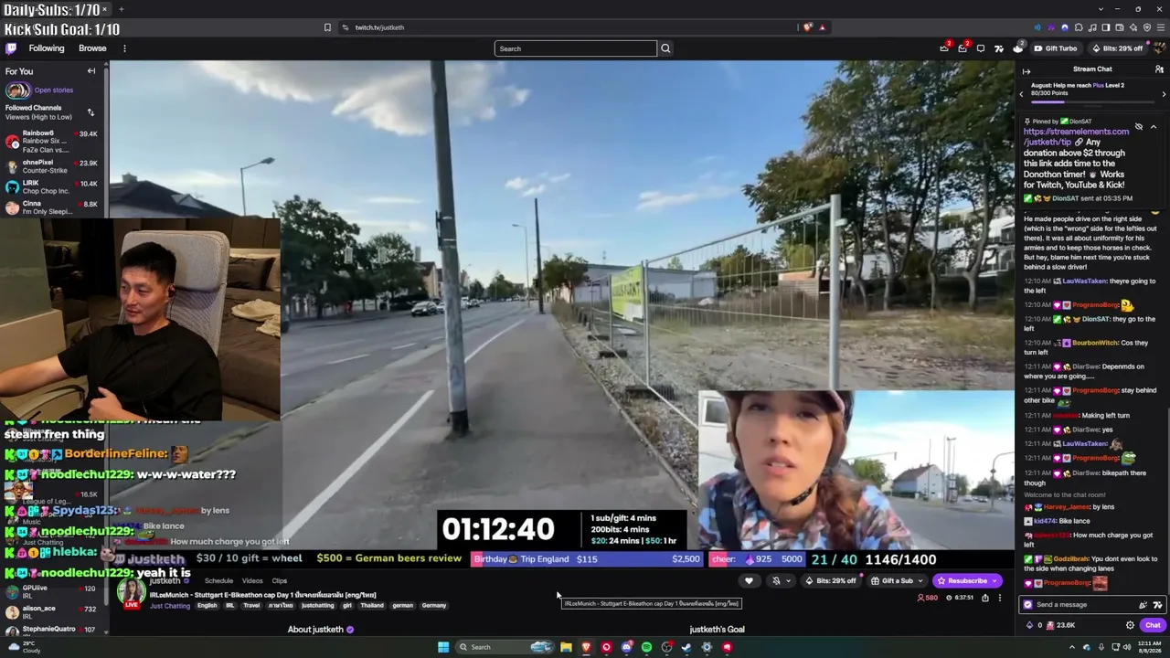Click the 7TV extension icon in Twitch header
The height and width of the screenshot is (658, 1170).
999,48
